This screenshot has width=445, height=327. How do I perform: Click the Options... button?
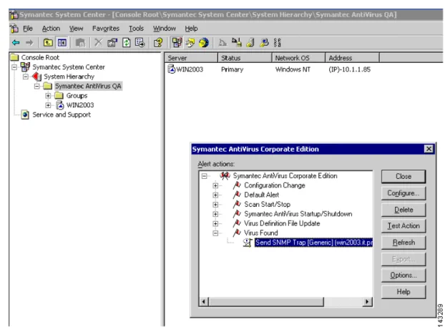pyautogui.click(x=404, y=275)
